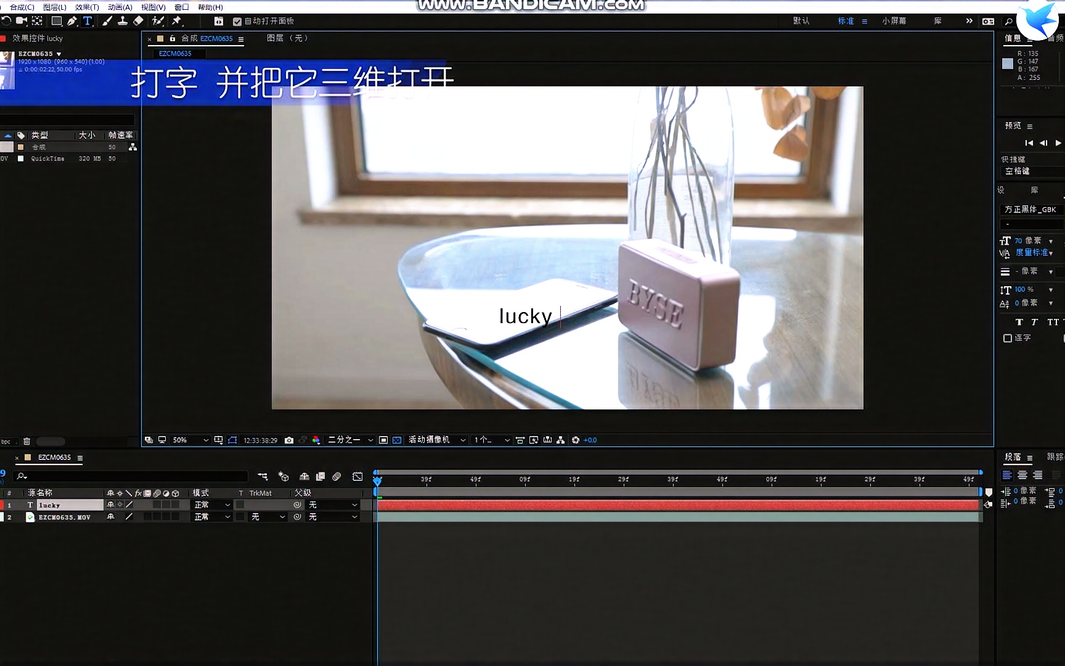
Task: Click the label color of lucky layer
Action: pyautogui.click(x=2, y=505)
